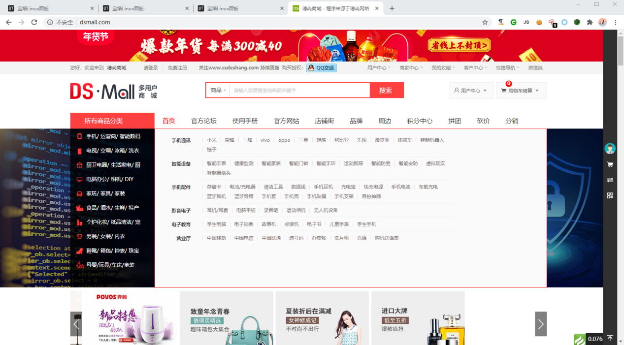Open header 用户中心 button dropdown

click(471, 91)
